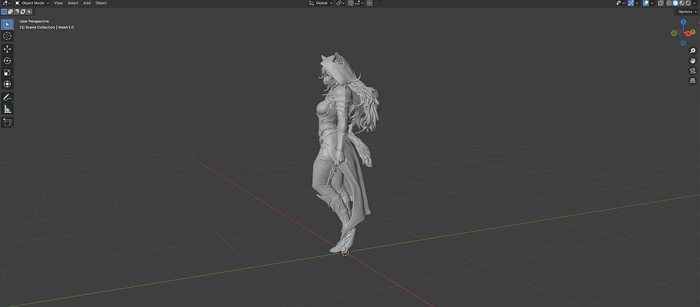The image size is (700, 307).
Task: Open the editor type selector icon
Action: 6,3
